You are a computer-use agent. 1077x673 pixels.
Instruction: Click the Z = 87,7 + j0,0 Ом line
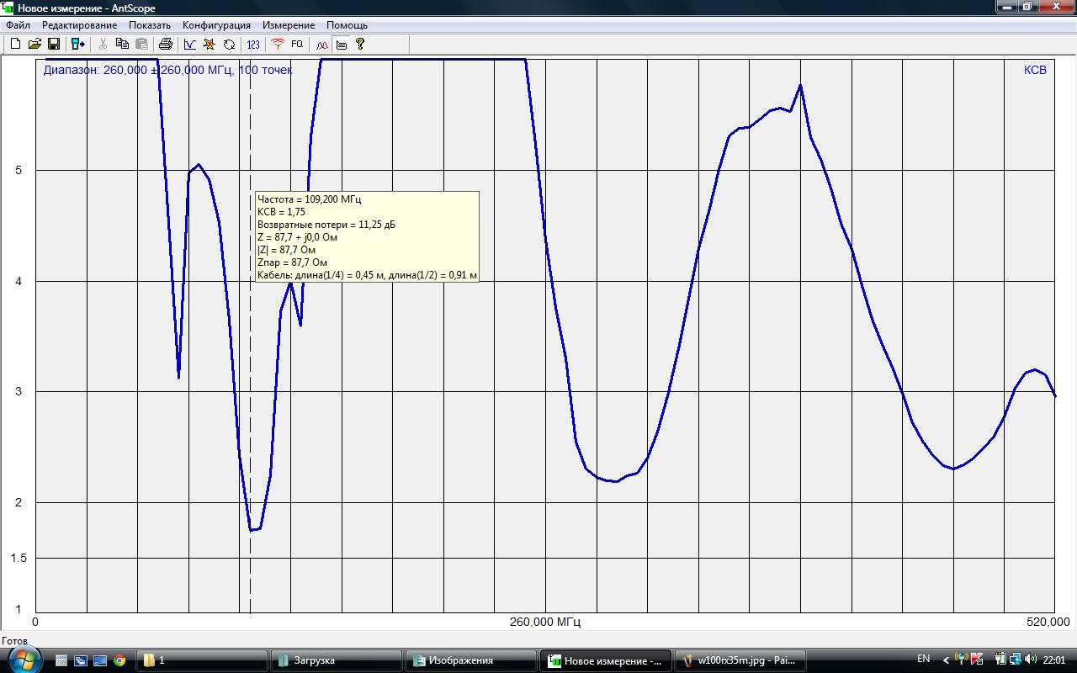297,237
